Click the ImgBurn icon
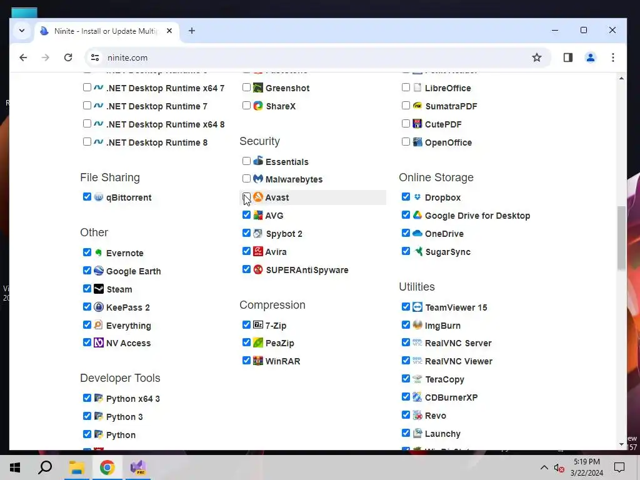 417,325
